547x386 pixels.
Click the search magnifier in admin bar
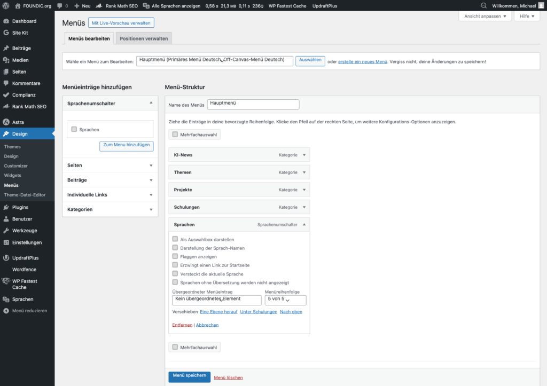pyautogui.click(x=484, y=6)
